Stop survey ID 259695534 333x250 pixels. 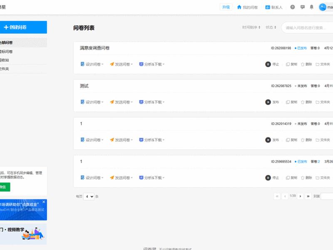[272, 178]
